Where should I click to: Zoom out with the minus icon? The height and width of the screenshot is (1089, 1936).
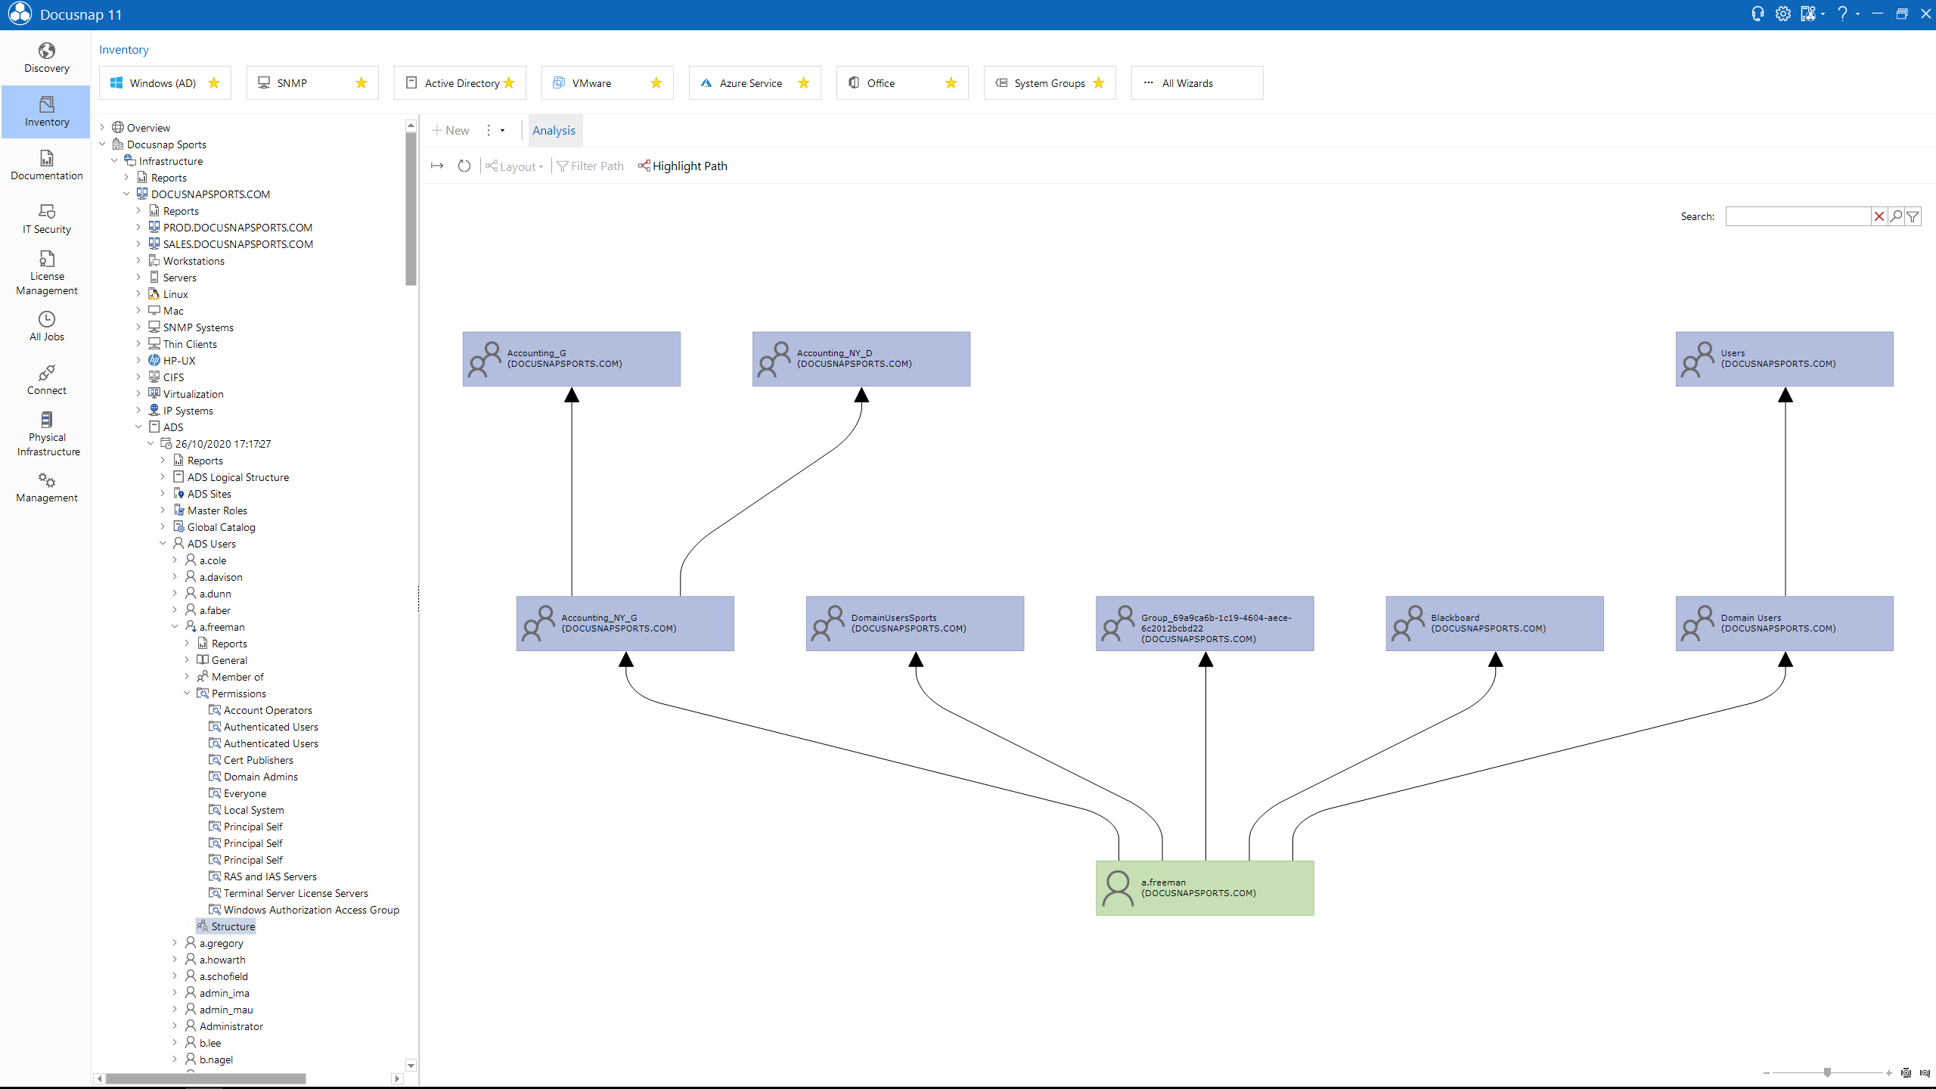tap(1766, 1072)
